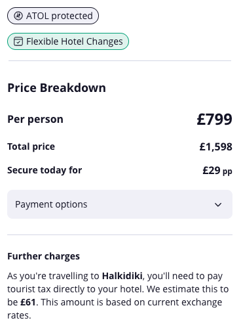Image resolution: width=241 pixels, height=333 pixels.
Task: Open the ATOL protected badge
Action: 53,16
